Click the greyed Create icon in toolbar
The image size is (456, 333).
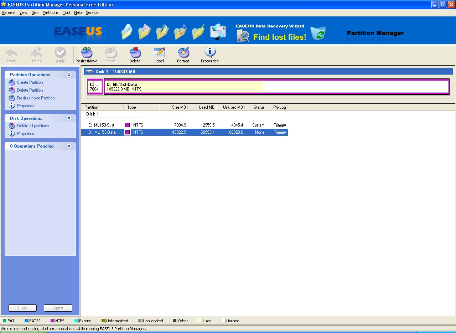click(111, 53)
